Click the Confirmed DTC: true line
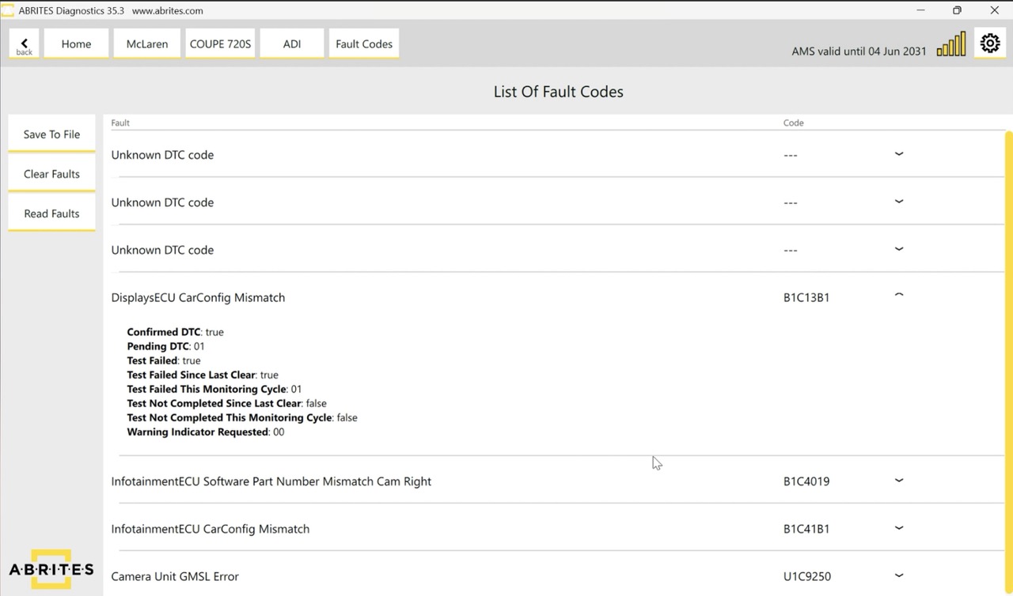This screenshot has width=1013, height=596. [x=175, y=332]
